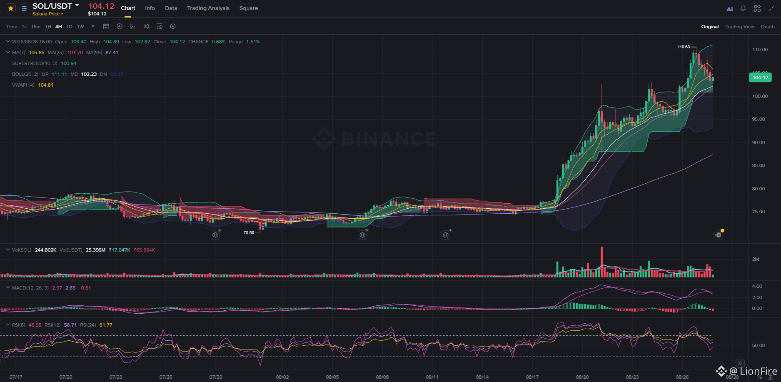This screenshot has height=382, width=781.
Task: Go to the Square tab
Action: point(249,8)
